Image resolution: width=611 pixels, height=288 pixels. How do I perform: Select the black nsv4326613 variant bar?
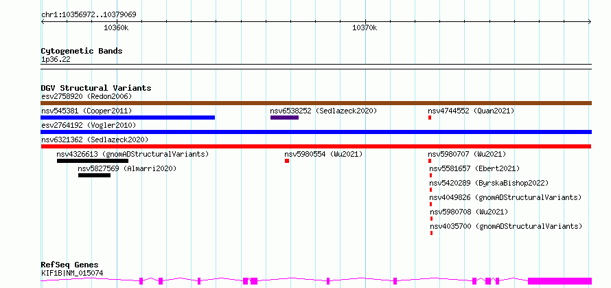click(x=93, y=161)
